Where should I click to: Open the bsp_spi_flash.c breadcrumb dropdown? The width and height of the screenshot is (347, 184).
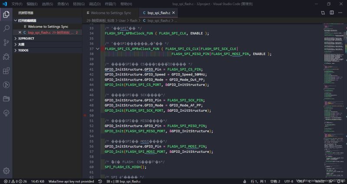point(159,20)
